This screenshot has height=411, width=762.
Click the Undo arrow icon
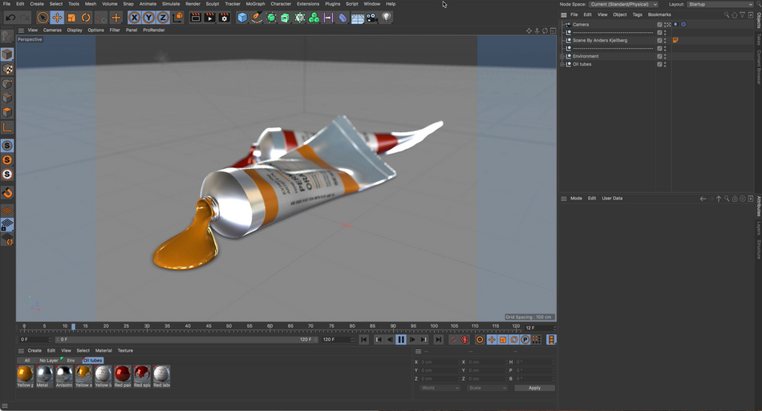(10, 17)
